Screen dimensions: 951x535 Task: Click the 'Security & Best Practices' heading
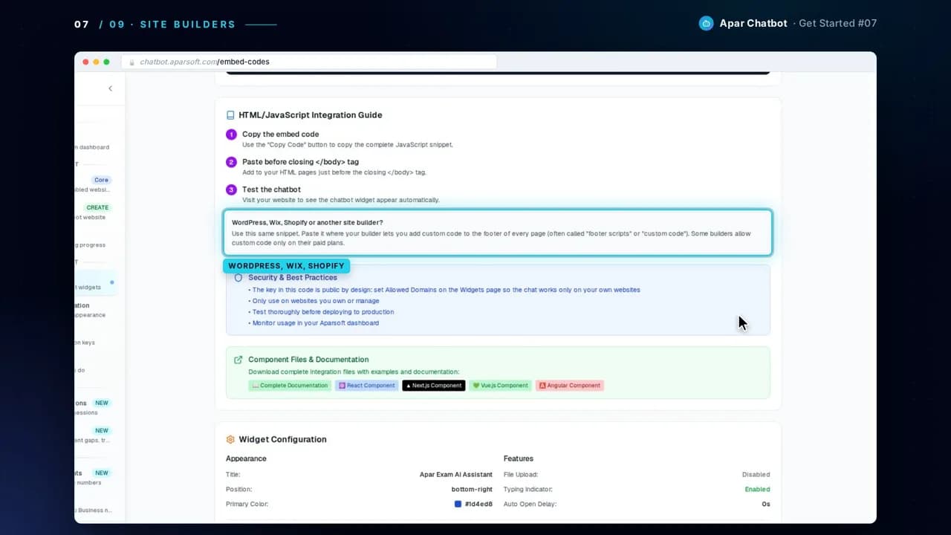pyautogui.click(x=293, y=277)
